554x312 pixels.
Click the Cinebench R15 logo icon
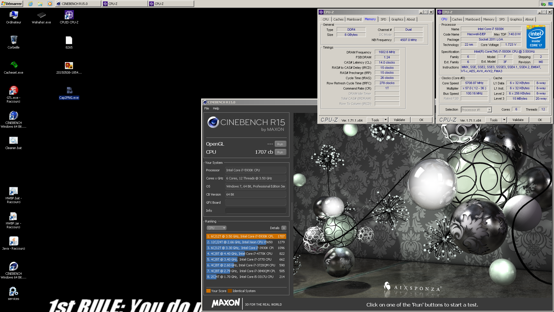tap(213, 122)
